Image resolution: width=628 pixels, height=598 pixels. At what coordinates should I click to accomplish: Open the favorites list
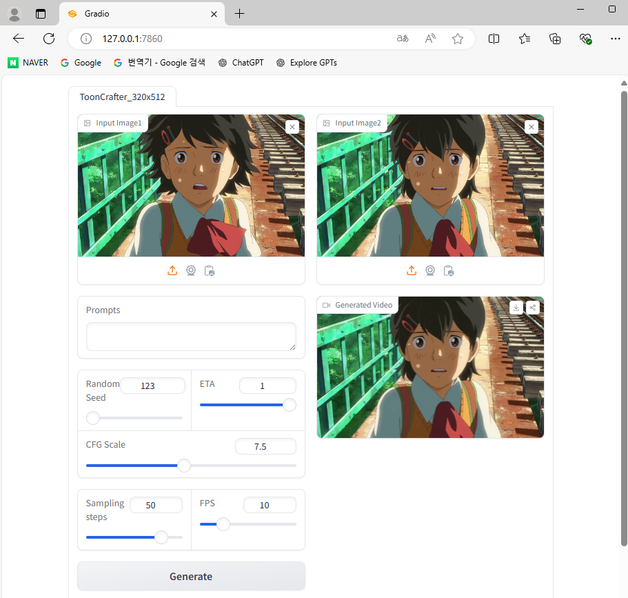tap(525, 39)
